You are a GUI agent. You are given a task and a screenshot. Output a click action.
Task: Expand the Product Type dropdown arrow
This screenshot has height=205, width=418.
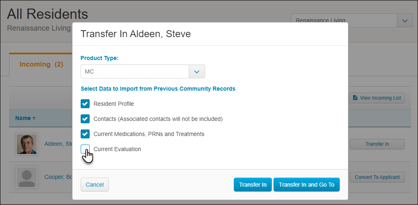point(197,71)
